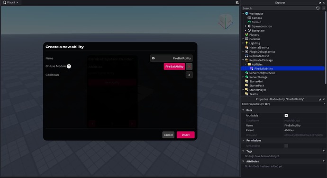Click the Players service icon
This screenshot has height=178, width=327.
(247, 34)
